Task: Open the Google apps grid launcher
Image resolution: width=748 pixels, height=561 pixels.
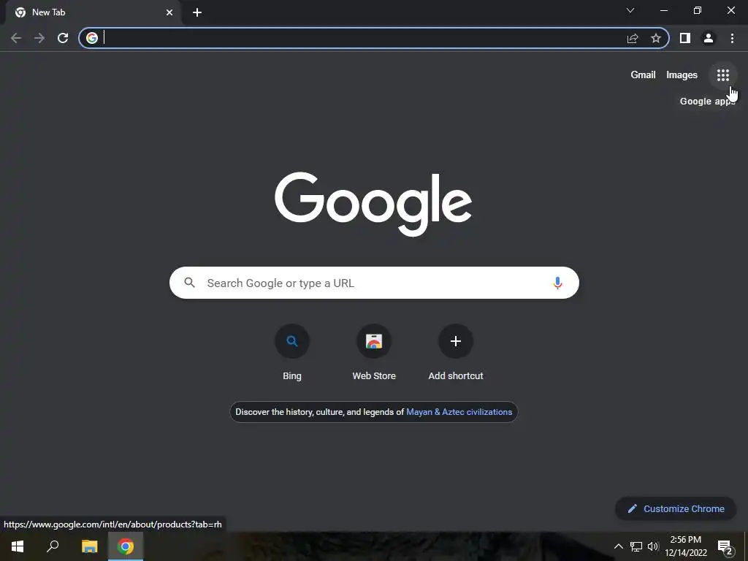Action: click(x=722, y=75)
